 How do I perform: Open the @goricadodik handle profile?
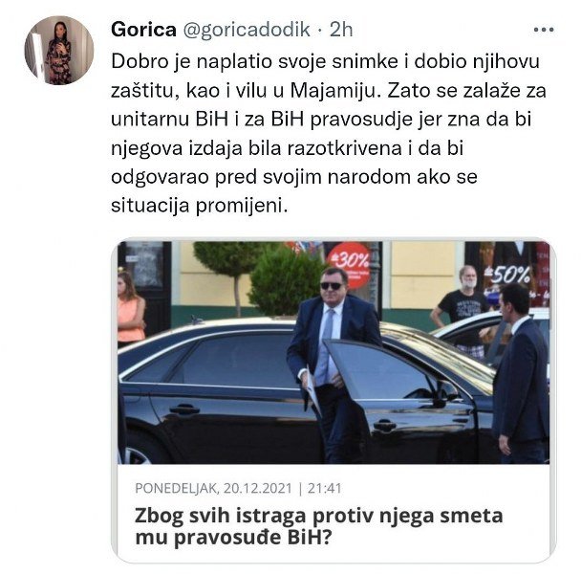click(247, 30)
